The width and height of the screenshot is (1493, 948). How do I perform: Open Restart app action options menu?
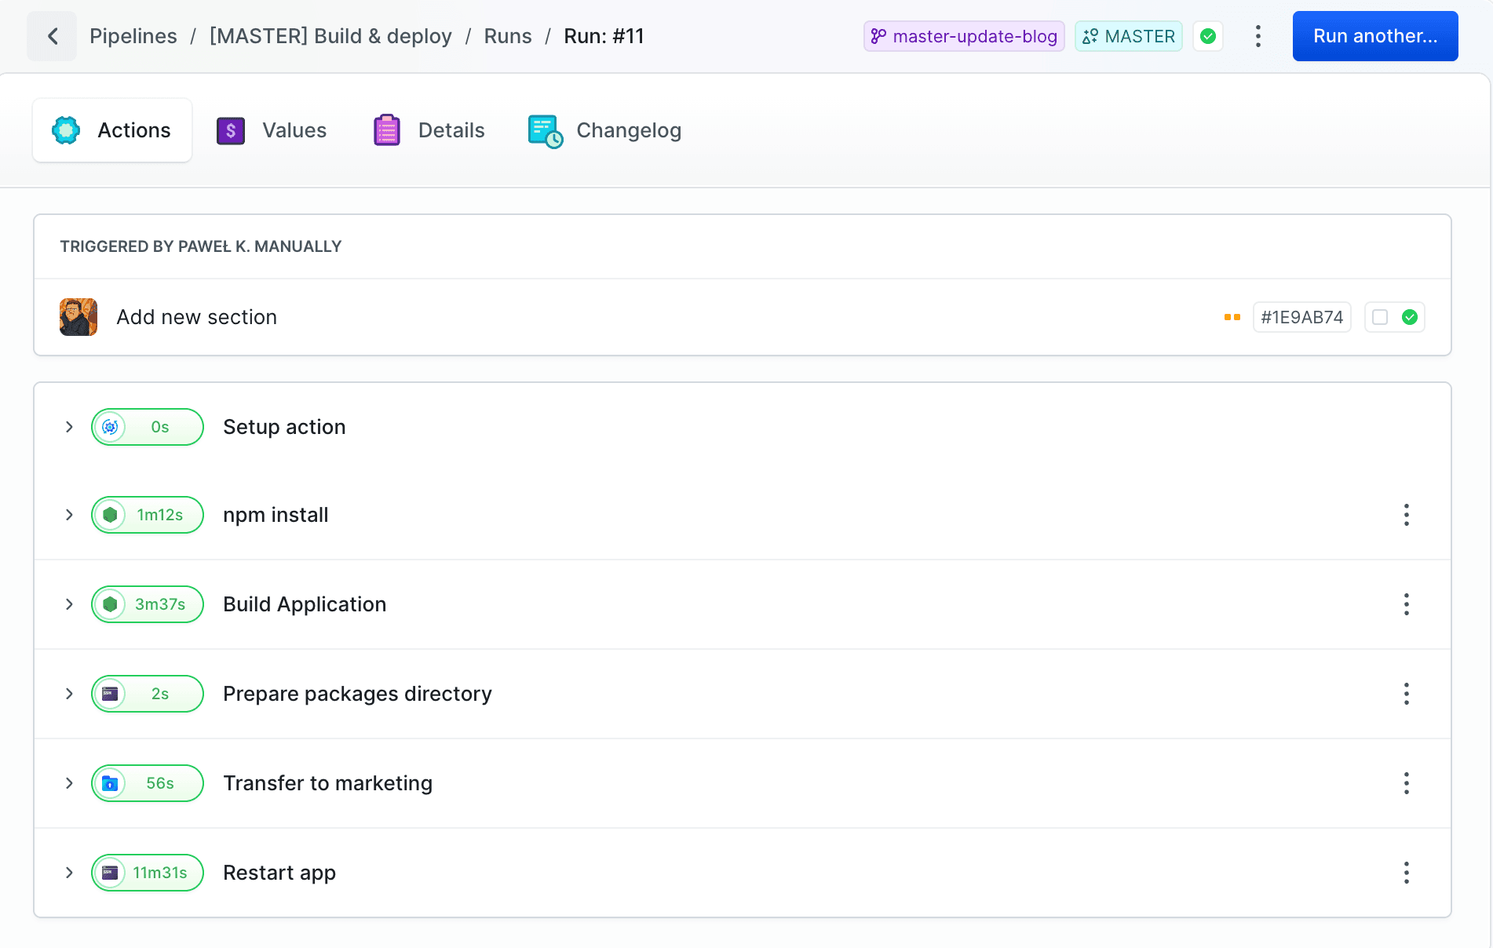click(1406, 873)
